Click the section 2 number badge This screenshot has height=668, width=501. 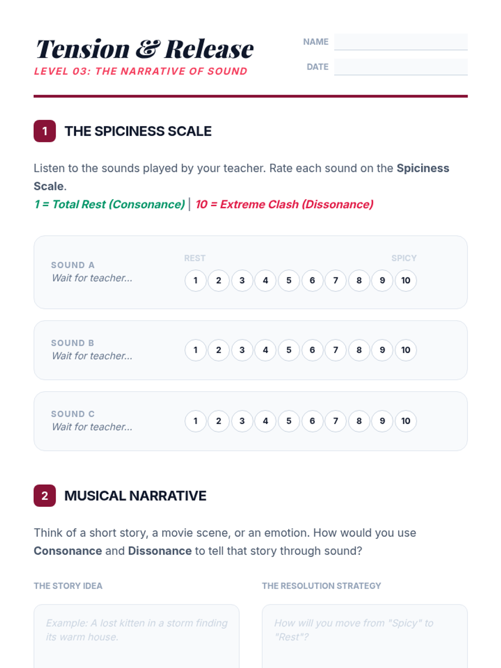click(x=45, y=496)
